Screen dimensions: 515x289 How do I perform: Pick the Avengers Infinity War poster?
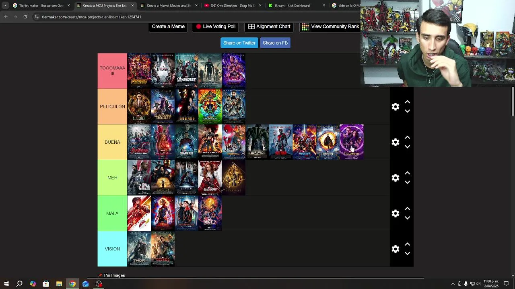[x=139, y=71]
